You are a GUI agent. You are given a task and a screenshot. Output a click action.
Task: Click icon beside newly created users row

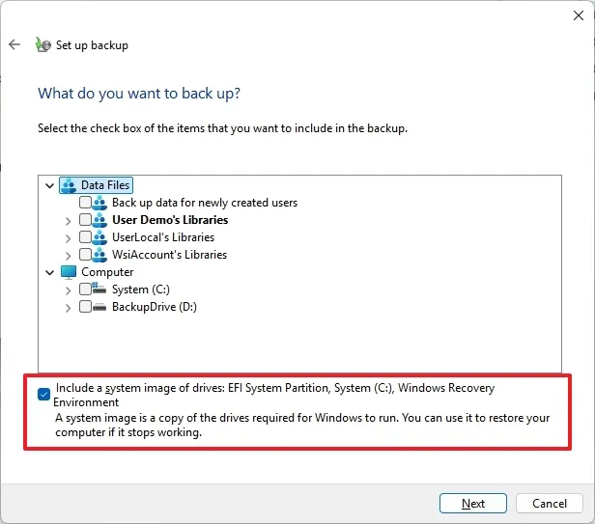pos(99,203)
